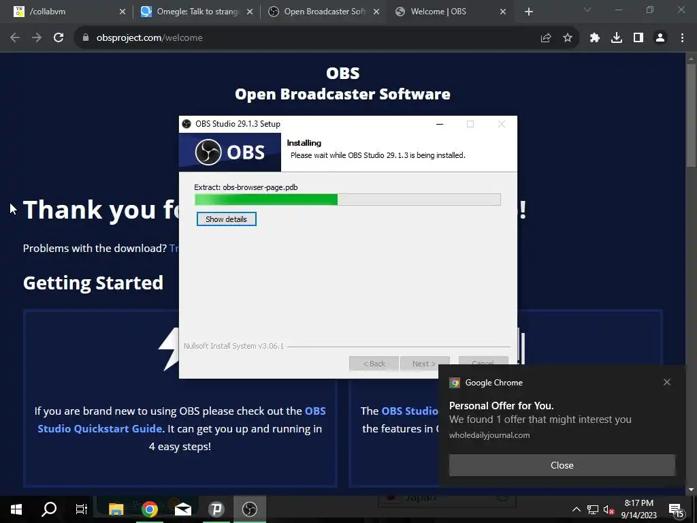Open Chrome extensions puzzle icon

(x=595, y=38)
